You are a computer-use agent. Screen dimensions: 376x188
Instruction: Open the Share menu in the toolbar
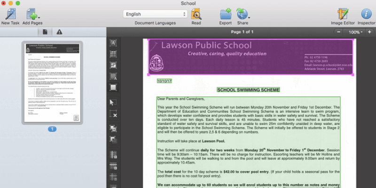point(243,14)
